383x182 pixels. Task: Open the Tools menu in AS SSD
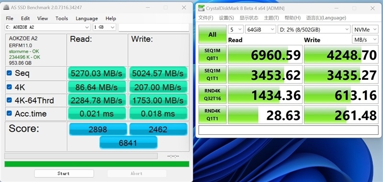(x=62, y=19)
